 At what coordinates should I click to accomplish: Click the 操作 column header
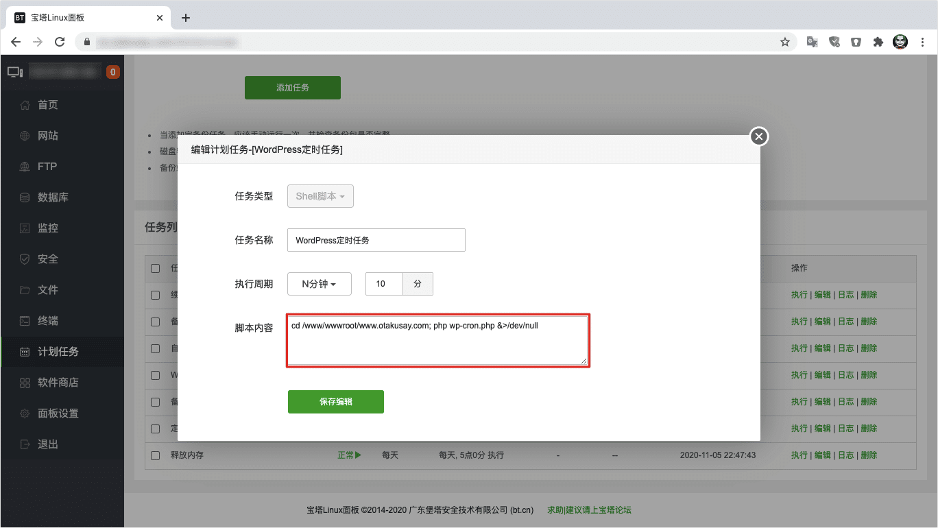click(799, 268)
